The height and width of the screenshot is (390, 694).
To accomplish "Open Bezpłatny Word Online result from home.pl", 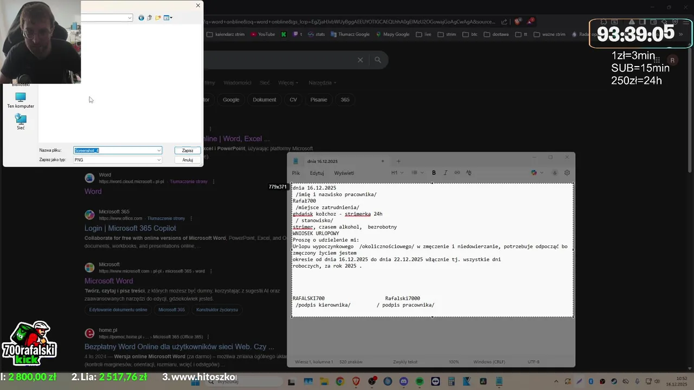I will coord(179,347).
